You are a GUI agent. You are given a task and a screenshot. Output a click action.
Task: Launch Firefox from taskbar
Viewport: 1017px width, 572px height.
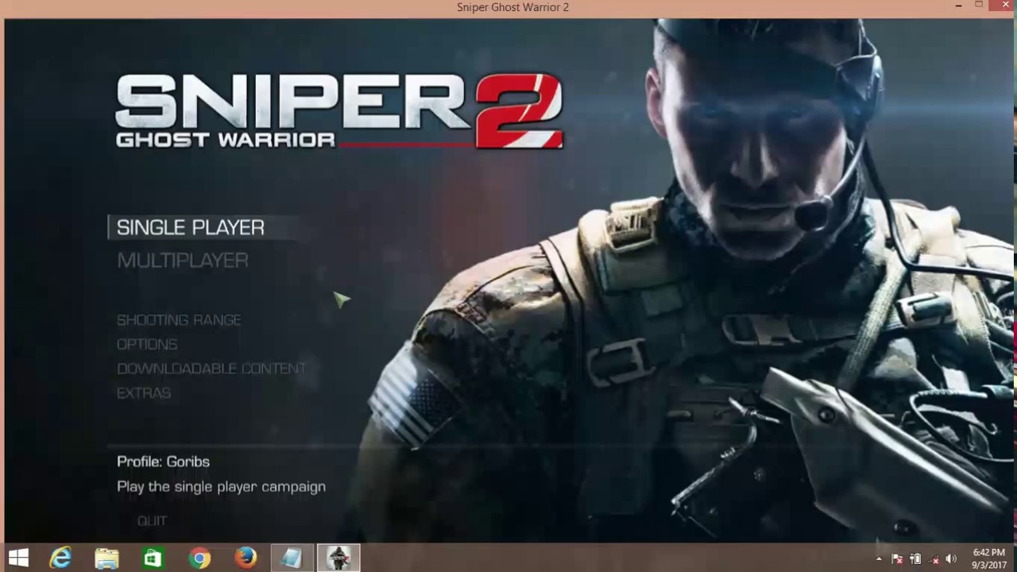pos(246,558)
